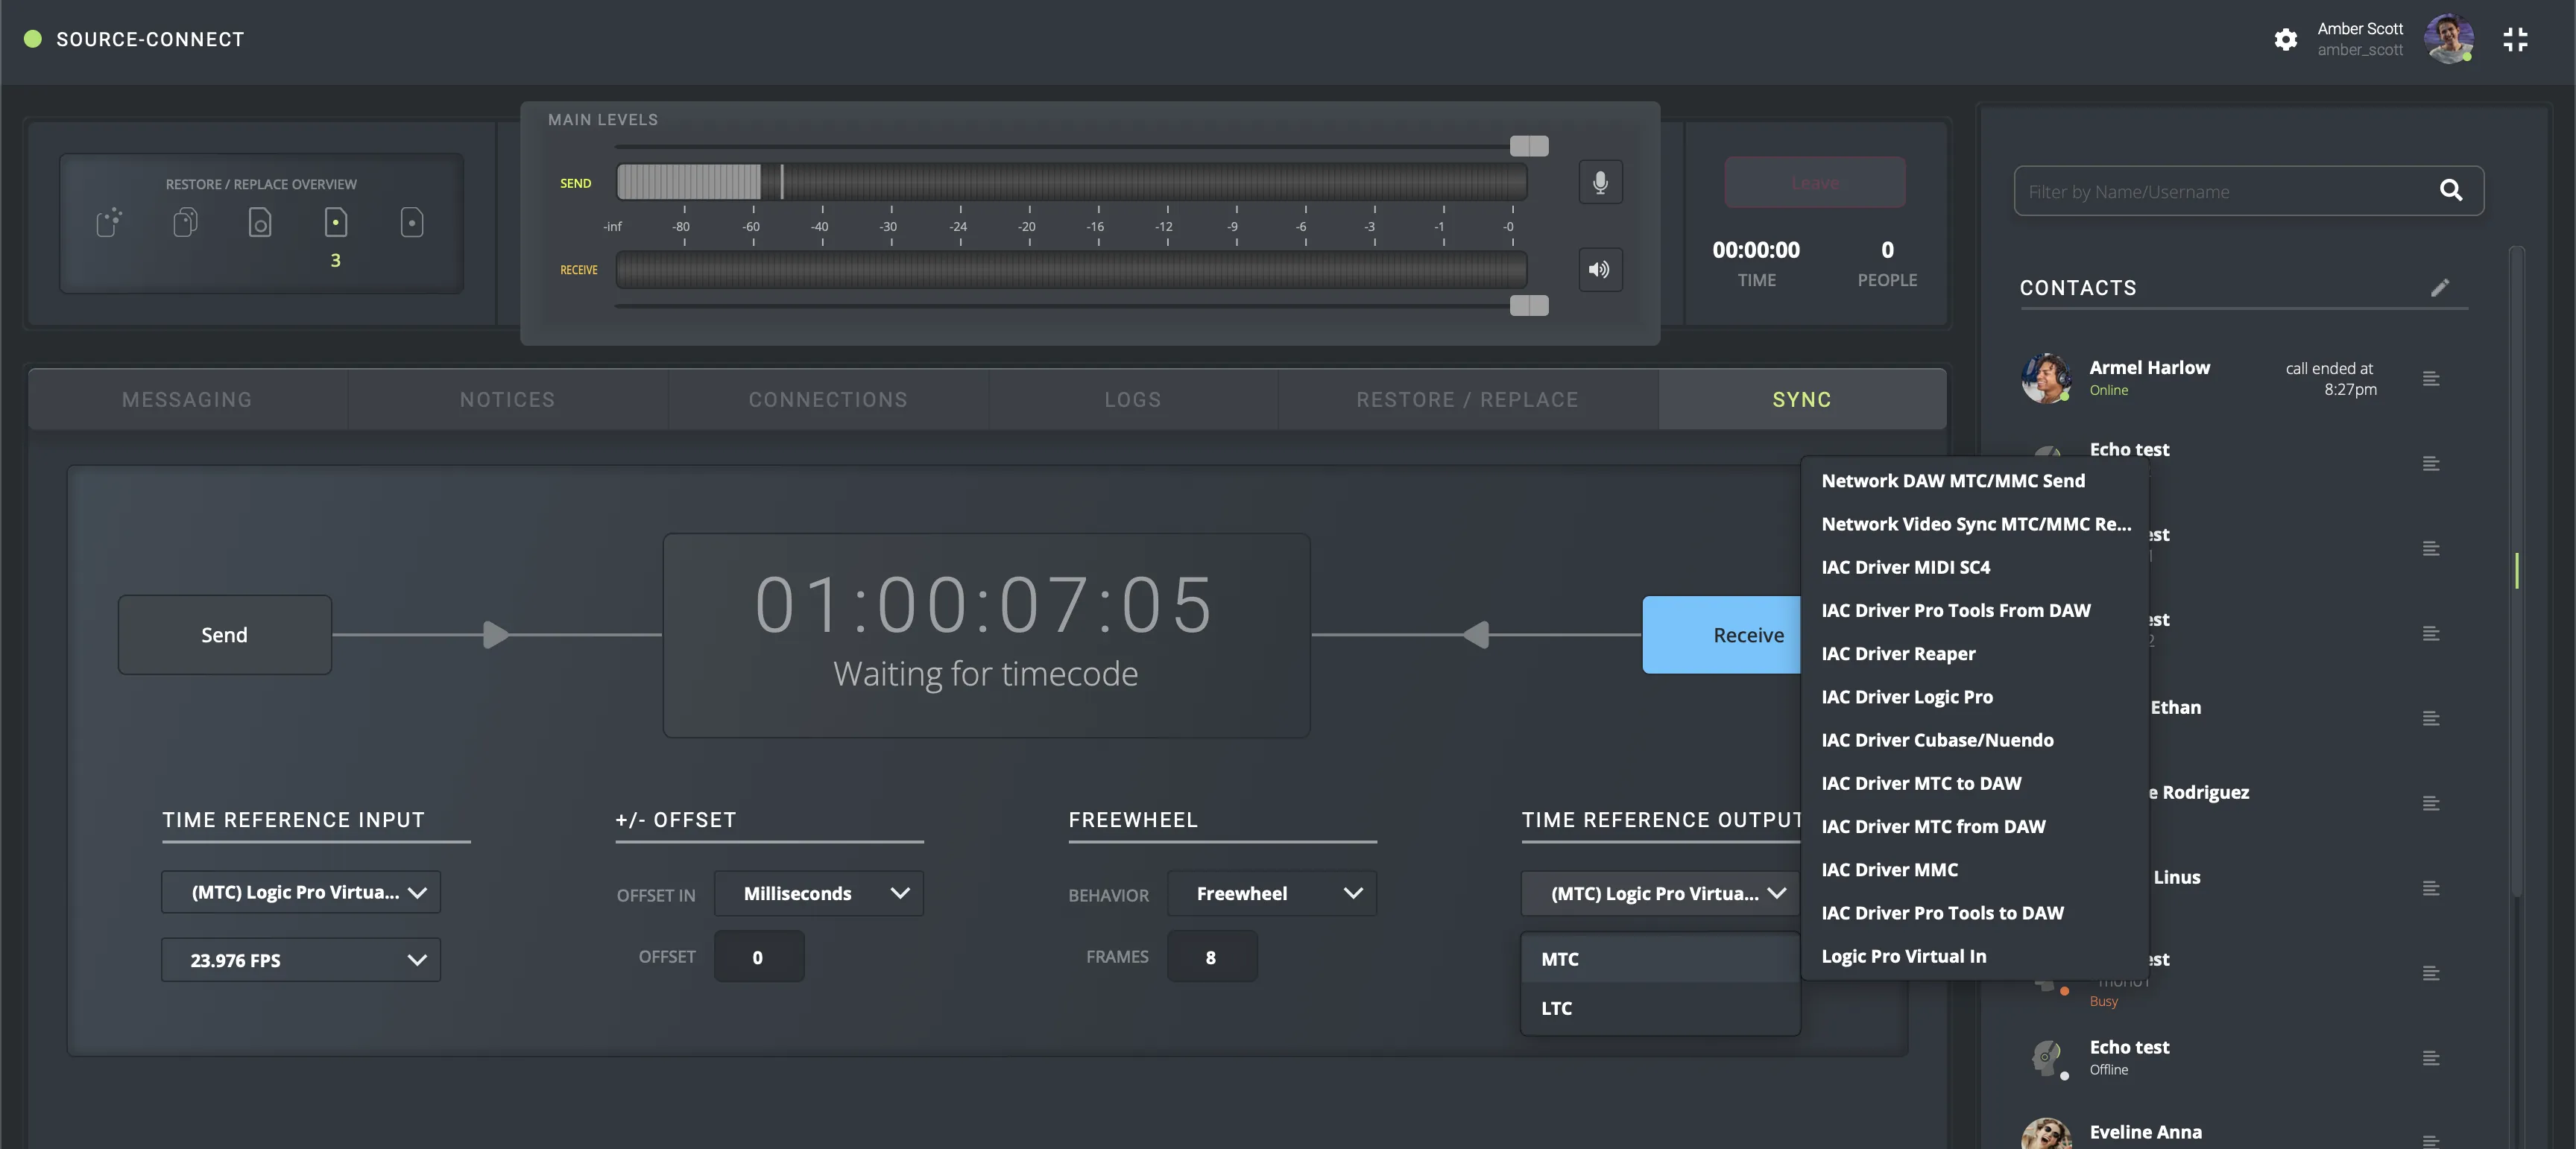Click the copy documents icon in Restore/Replace overview
The image size is (2576, 1149).
tap(185, 222)
